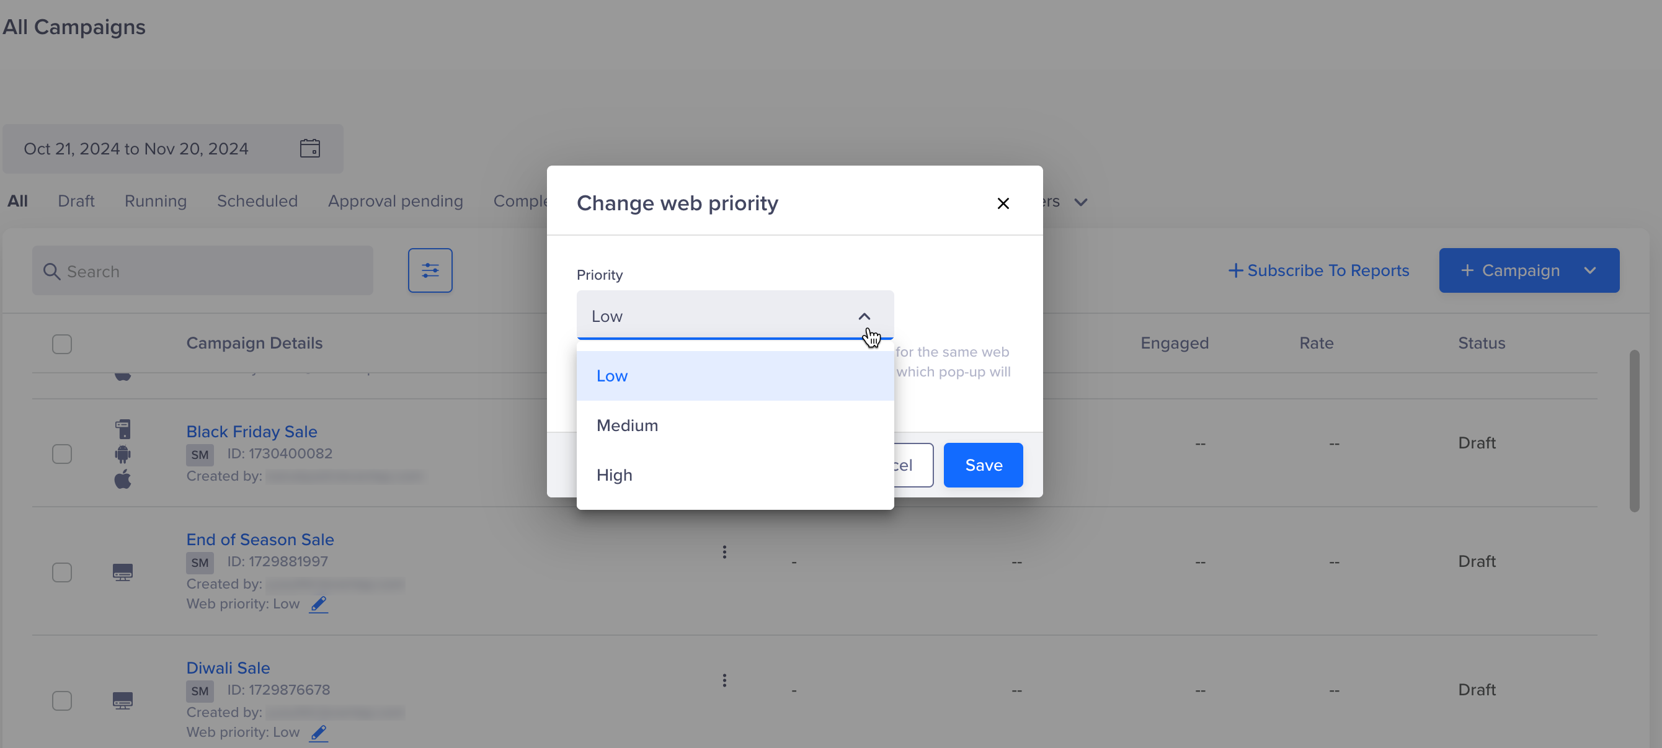1662x748 pixels.
Task: Select the filter/funnel icon
Action: coord(429,270)
